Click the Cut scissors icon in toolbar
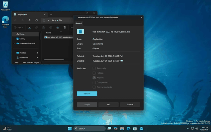 30,27
